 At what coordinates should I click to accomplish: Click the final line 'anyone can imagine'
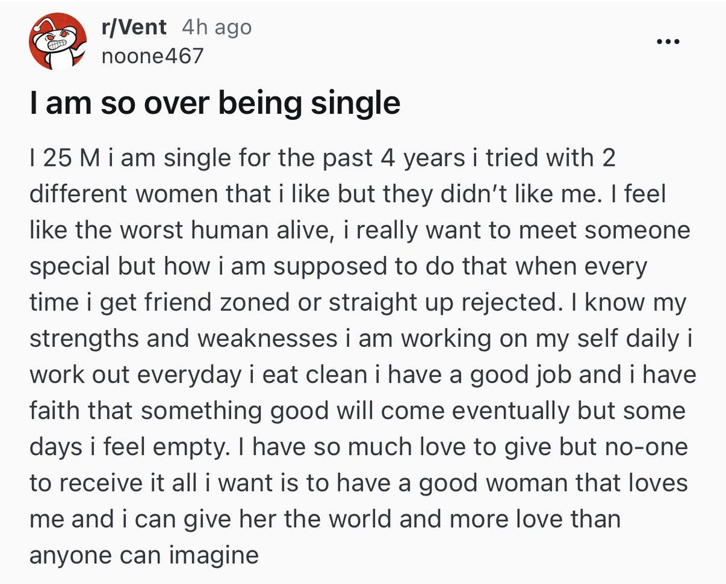(144, 556)
